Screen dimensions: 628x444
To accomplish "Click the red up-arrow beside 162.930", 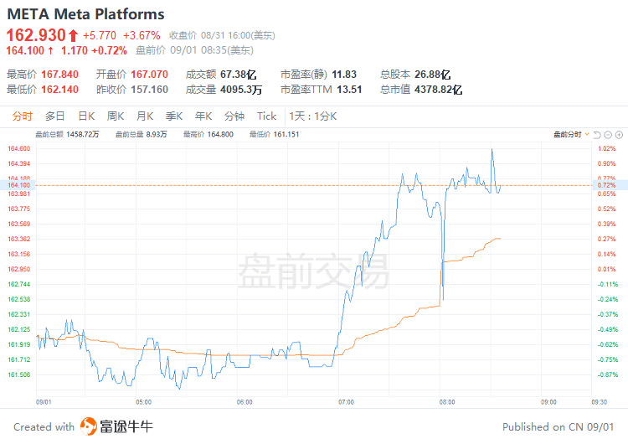I will [x=73, y=36].
